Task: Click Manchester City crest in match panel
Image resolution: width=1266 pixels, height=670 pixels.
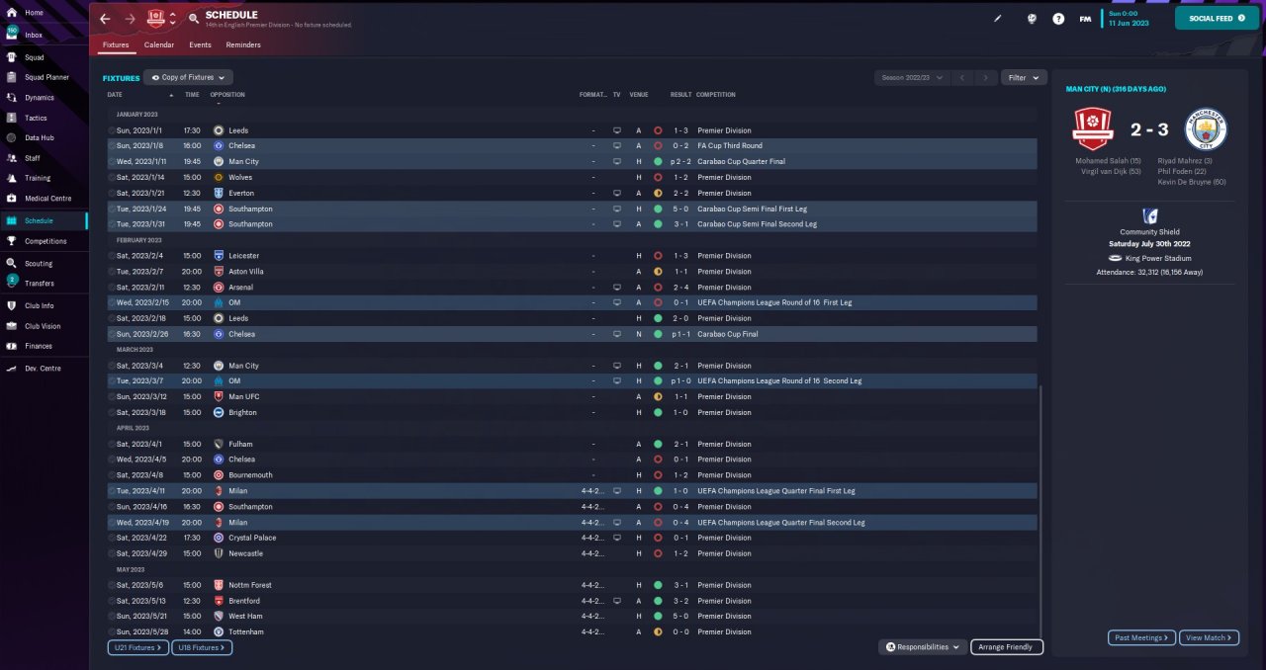Action: tap(1205, 129)
